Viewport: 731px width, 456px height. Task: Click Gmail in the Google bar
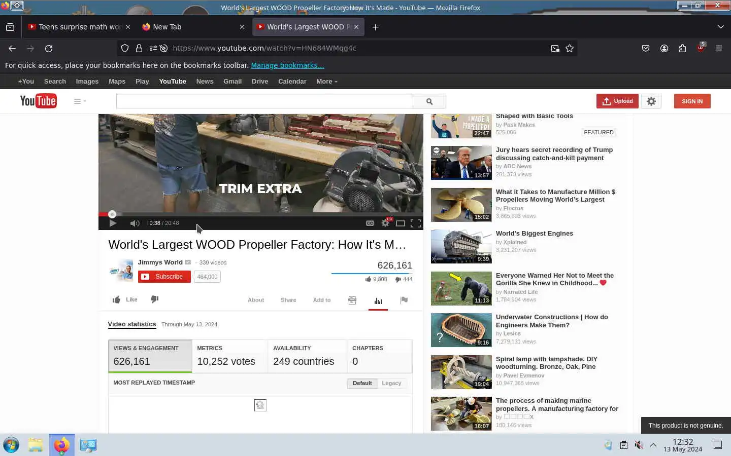pyautogui.click(x=232, y=81)
